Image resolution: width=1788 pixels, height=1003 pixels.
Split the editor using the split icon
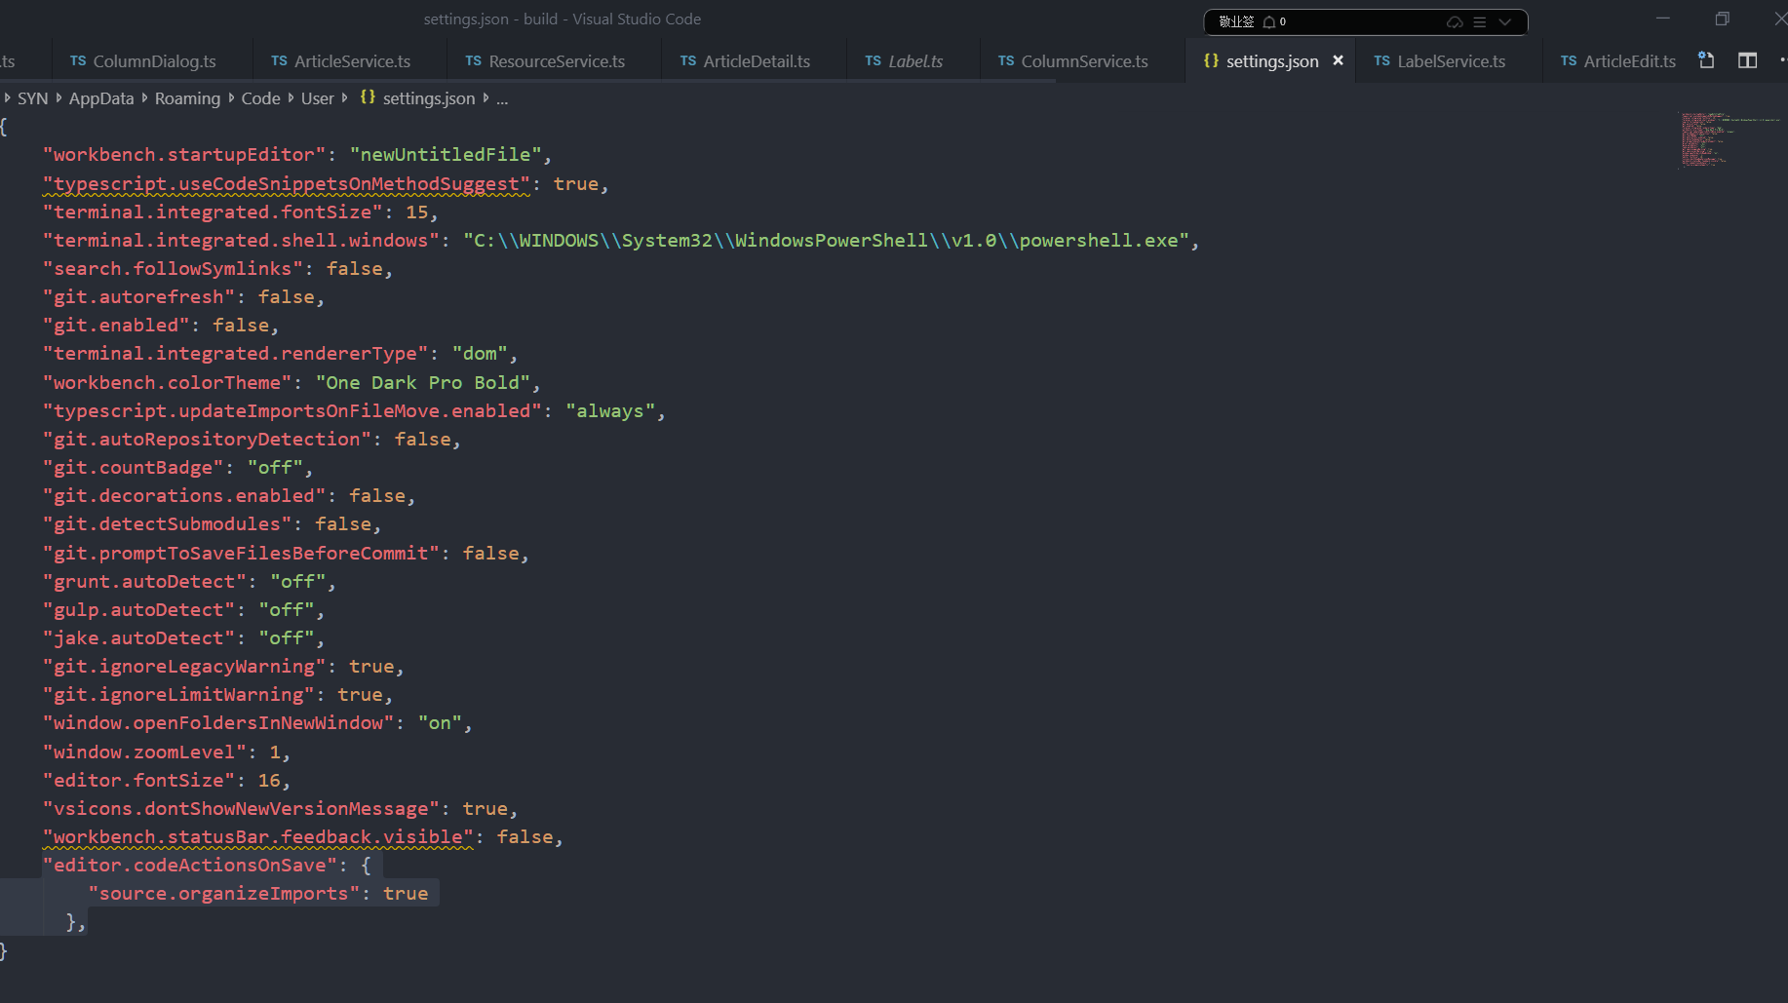tap(1747, 60)
